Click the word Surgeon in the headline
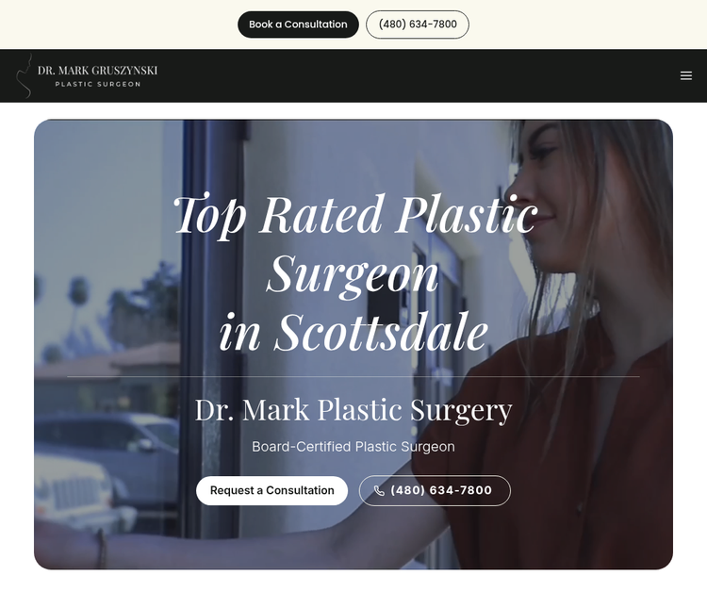The width and height of the screenshot is (707, 592). [x=353, y=273]
